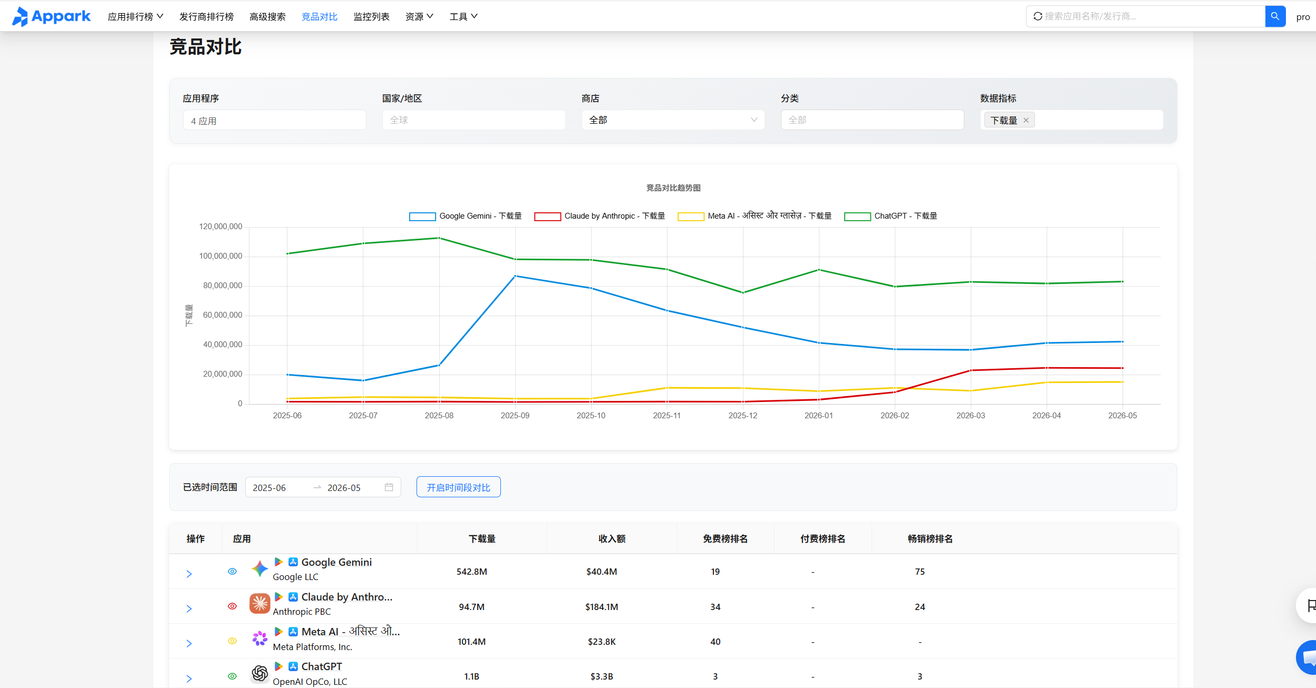Click App Store icon in Google Gemini row

click(293, 562)
